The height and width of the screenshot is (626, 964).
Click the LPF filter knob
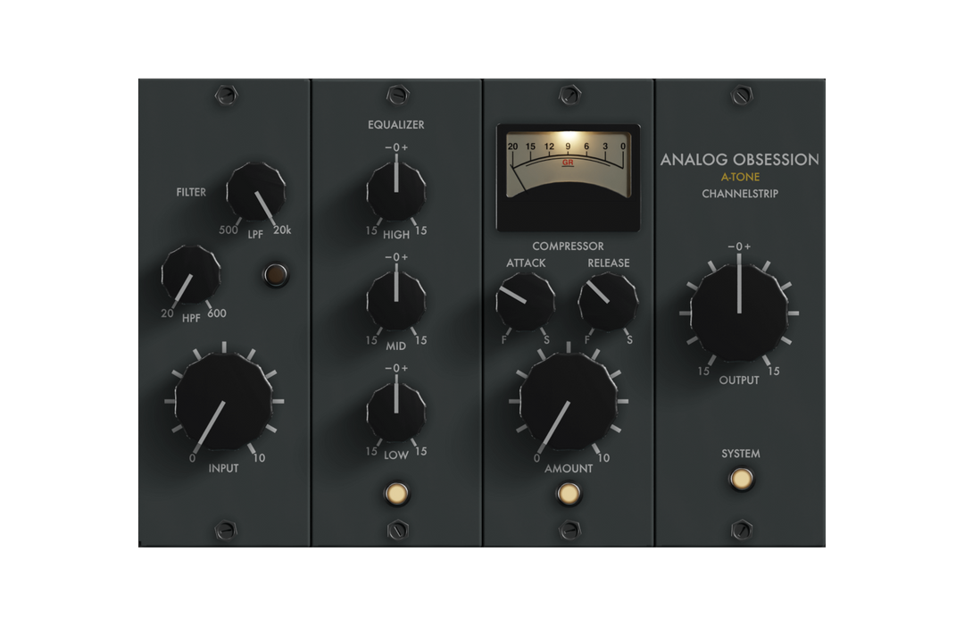tap(256, 191)
